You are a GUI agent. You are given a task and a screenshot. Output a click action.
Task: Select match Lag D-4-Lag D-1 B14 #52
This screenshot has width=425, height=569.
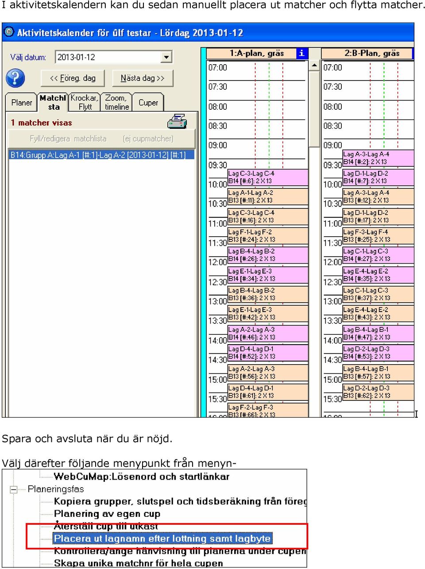(x=268, y=353)
